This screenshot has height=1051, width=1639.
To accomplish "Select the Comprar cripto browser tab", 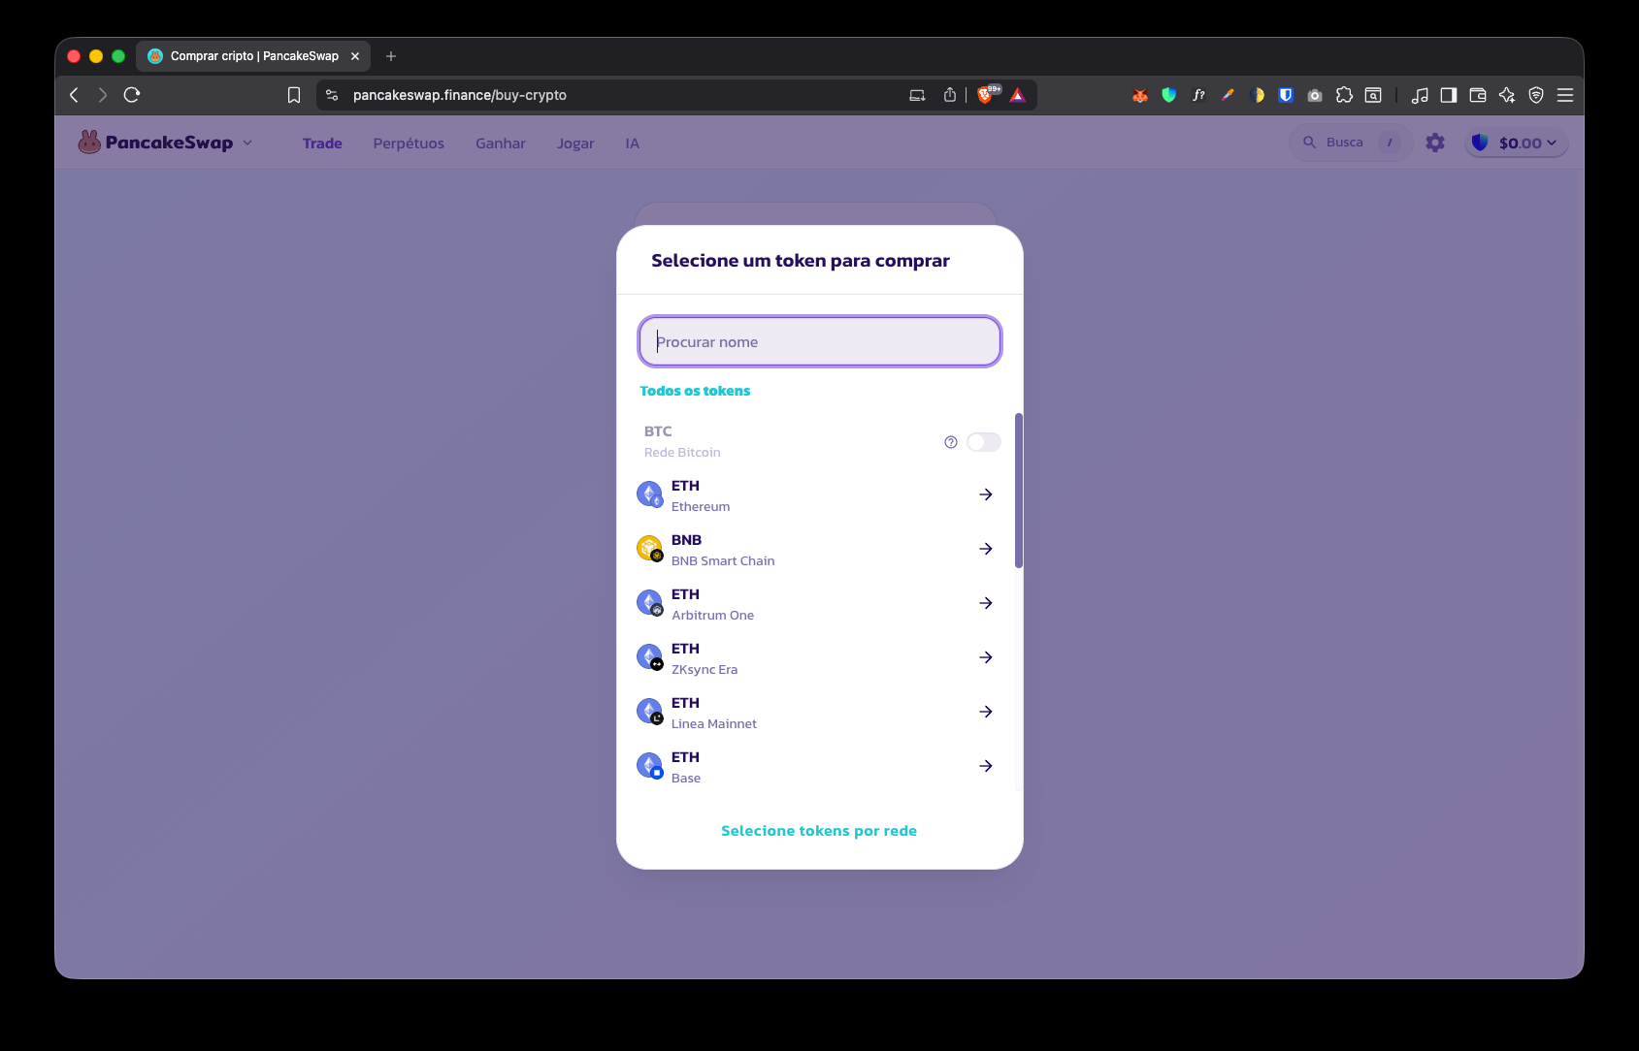I will point(253,56).
